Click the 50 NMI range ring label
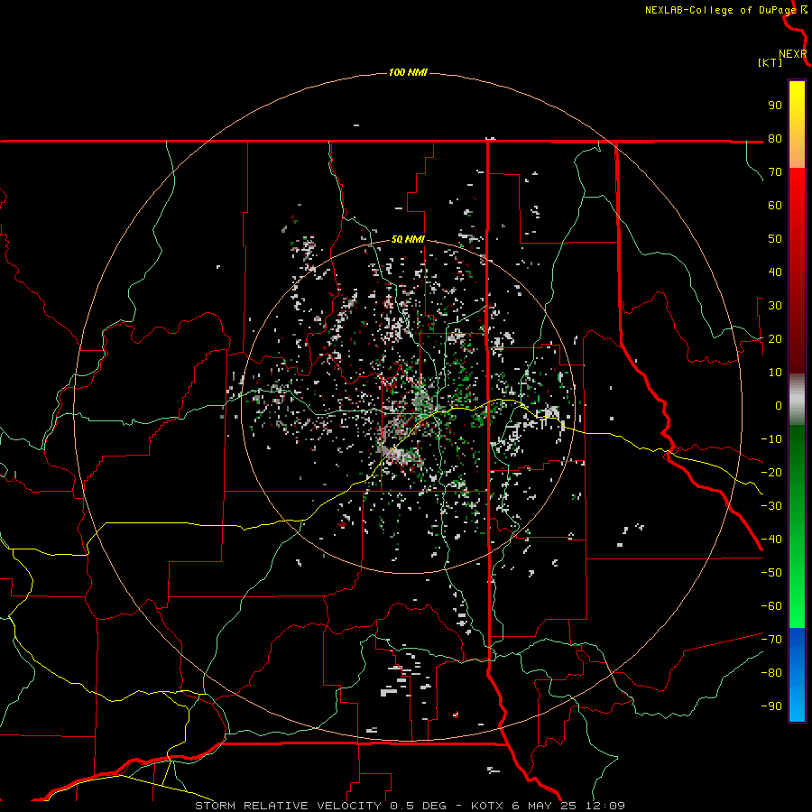 pos(408,239)
